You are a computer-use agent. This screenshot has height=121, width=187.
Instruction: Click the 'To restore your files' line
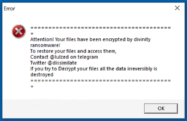[73, 51]
